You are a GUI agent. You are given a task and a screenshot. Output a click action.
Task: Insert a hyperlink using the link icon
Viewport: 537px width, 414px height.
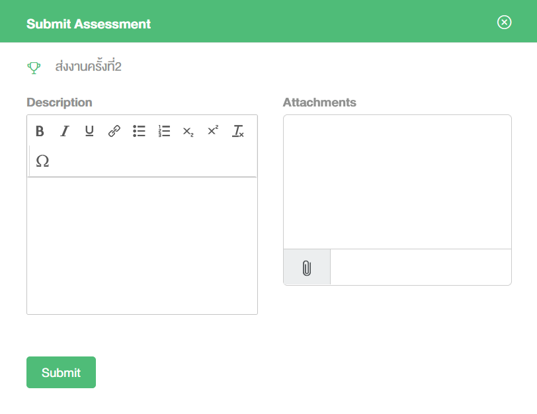[x=114, y=131]
